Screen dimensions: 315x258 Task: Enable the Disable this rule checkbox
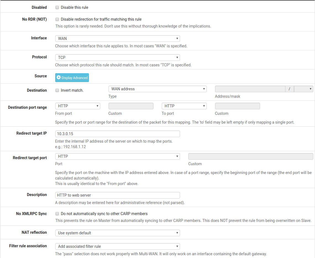[57, 7]
